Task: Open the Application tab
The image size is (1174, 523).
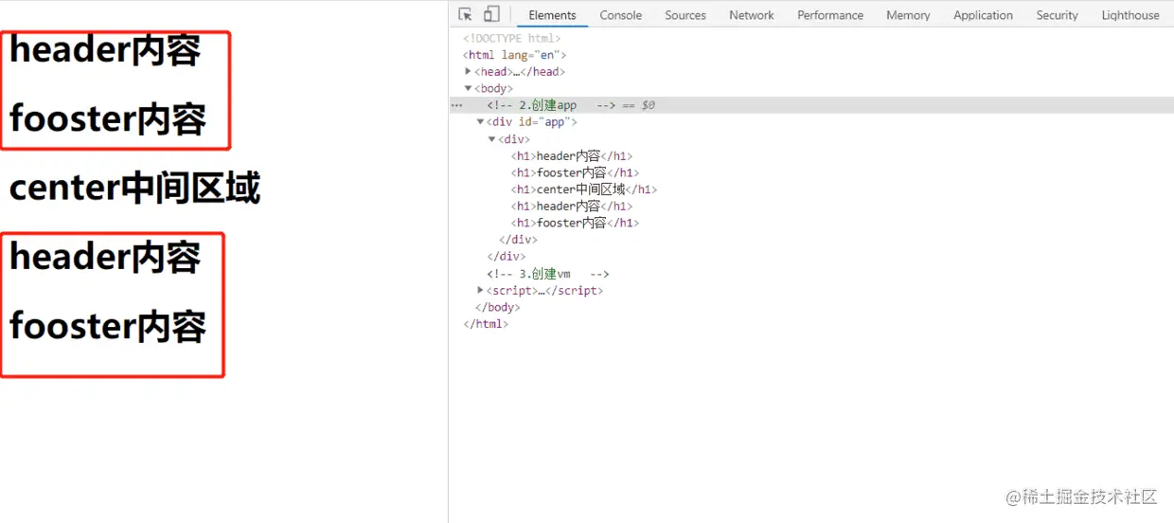Action: [983, 15]
